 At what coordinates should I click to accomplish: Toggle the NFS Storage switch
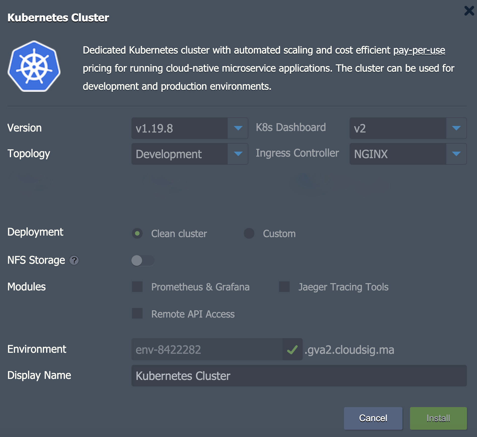pyautogui.click(x=143, y=260)
